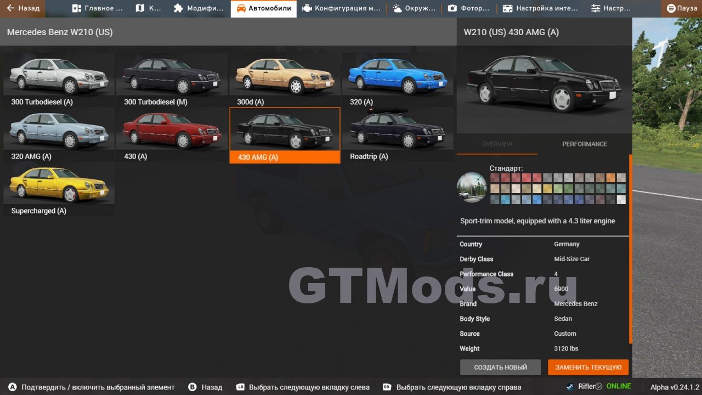Choose the beige 300d (A) car

(x=285, y=80)
